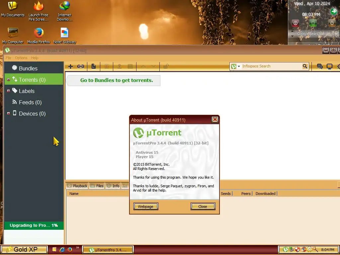Click the taskbar clock showing 8:04 PM
This screenshot has height=255, width=340.
pos(328,250)
